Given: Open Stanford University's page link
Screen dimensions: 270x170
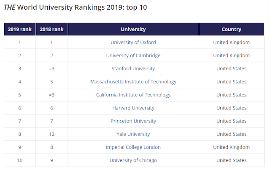Looking at the screenshot, I should [133, 69].
